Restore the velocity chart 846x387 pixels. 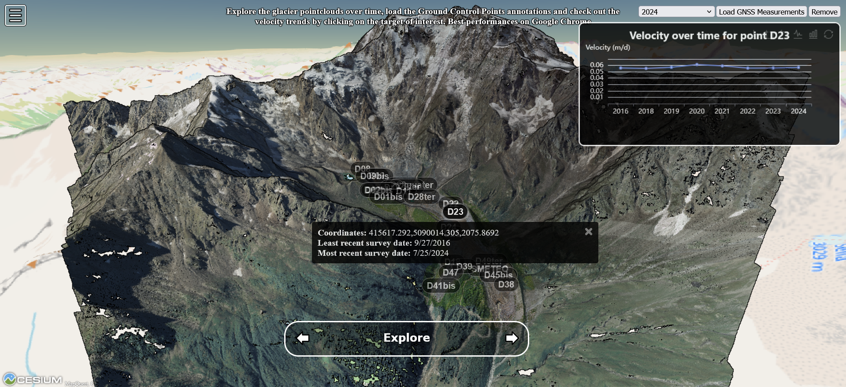pos(828,34)
